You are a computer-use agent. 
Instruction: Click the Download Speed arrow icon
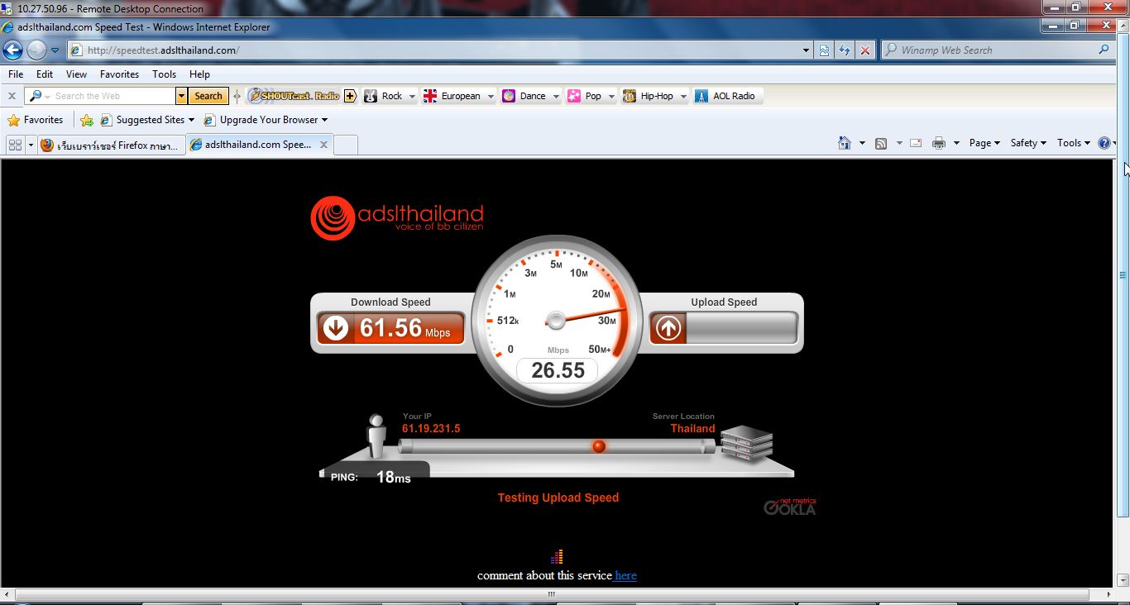(336, 328)
